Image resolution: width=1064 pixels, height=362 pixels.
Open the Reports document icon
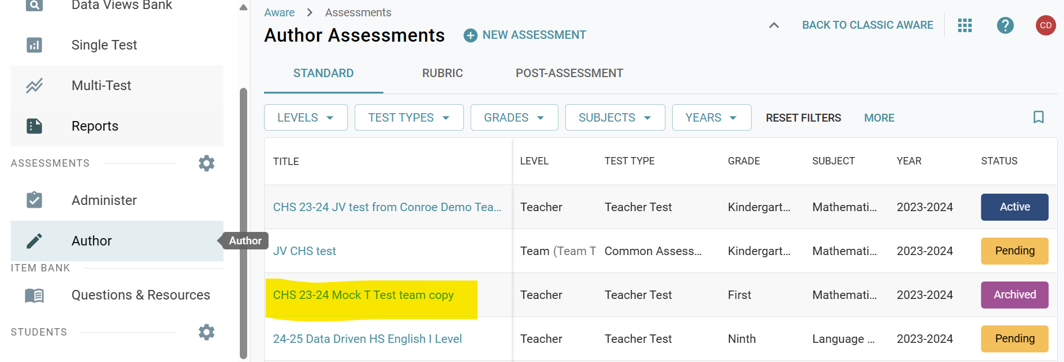pos(34,126)
